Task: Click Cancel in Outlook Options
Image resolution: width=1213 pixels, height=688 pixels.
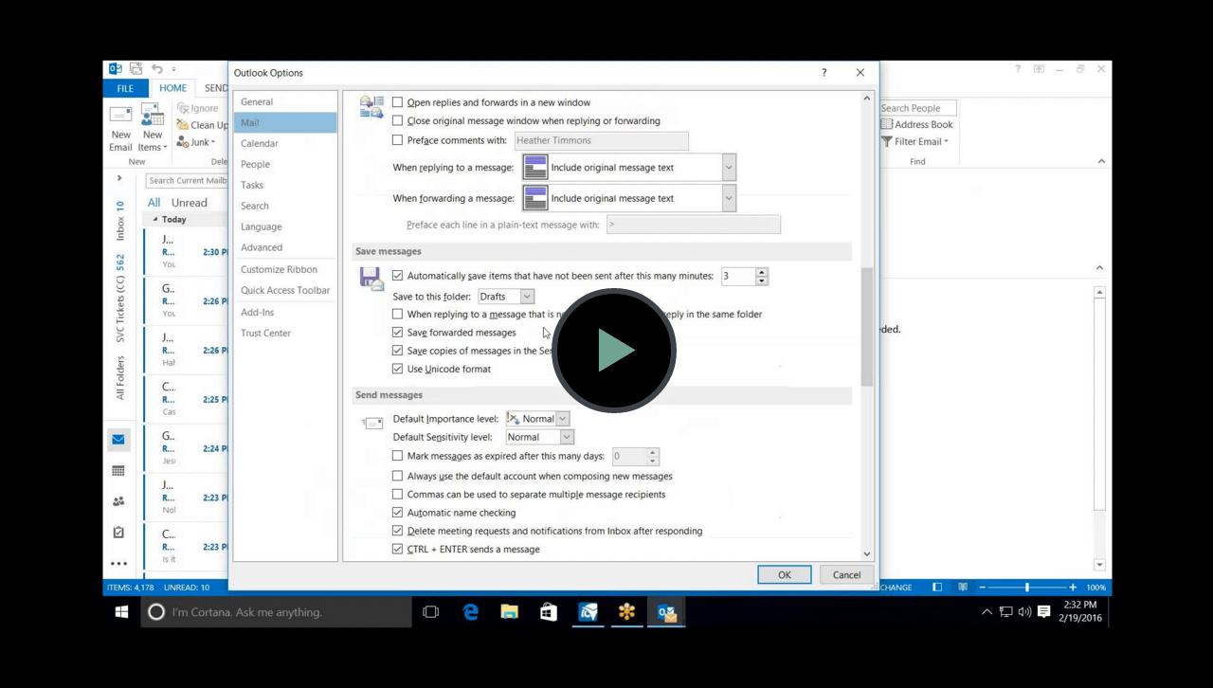Action: tap(846, 574)
